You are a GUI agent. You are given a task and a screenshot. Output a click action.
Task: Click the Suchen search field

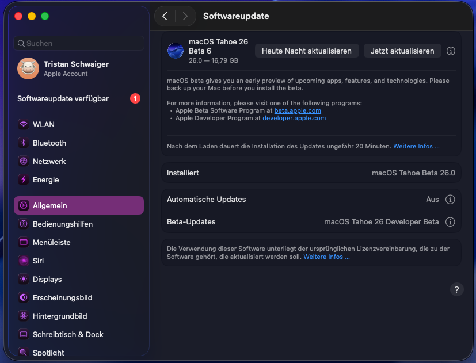tap(79, 43)
